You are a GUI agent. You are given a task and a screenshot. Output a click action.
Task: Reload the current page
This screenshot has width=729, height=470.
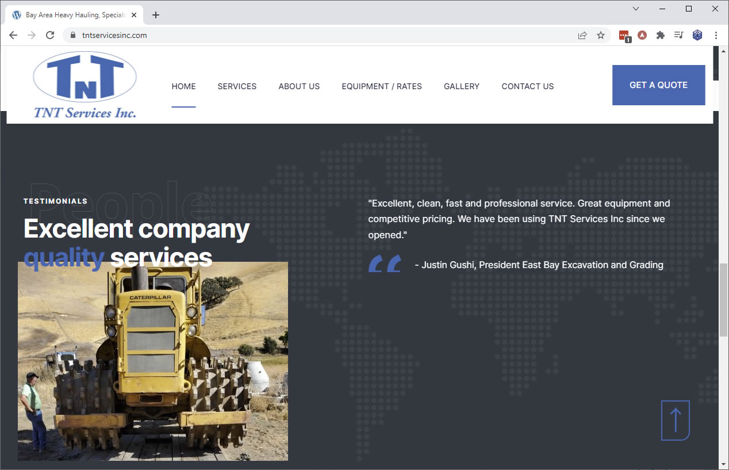pyautogui.click(x=50, y=35)
